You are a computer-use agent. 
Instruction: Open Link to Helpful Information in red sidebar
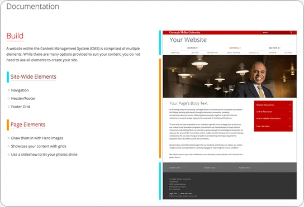tap(268, 118)
